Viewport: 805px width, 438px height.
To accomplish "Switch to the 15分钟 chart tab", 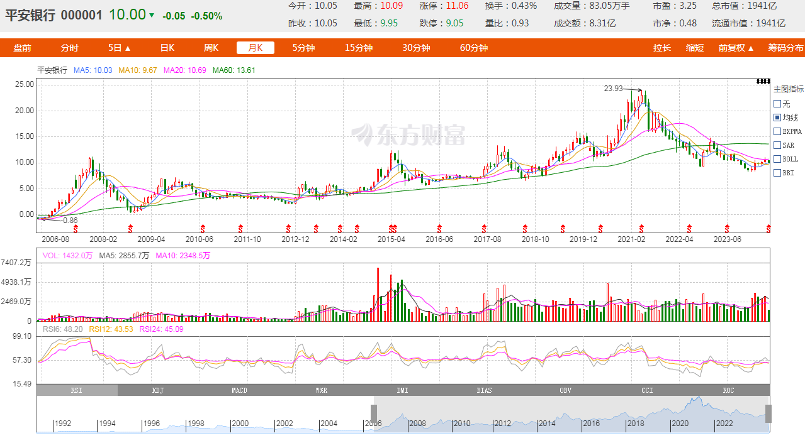I will (359, 48).
